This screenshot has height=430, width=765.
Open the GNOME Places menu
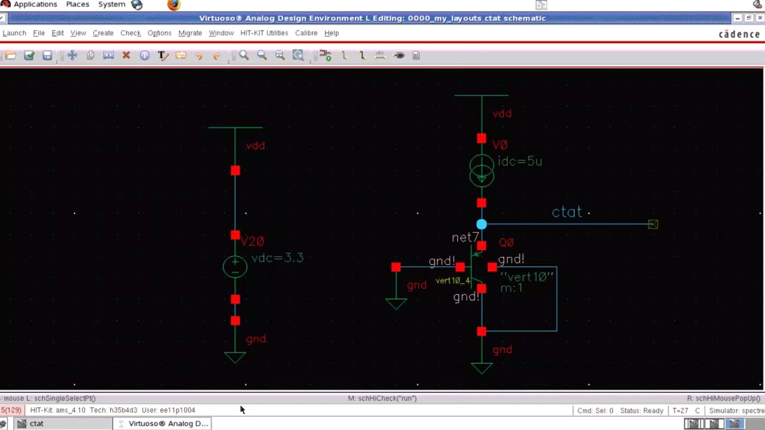coord(78,4)
